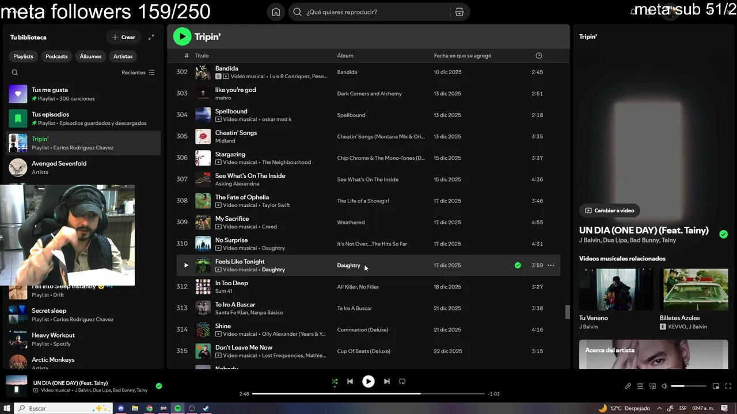Screen dimensions: 737x414
Task: Sort by 'Fecha en que se agregó' header
Action: 462,56
